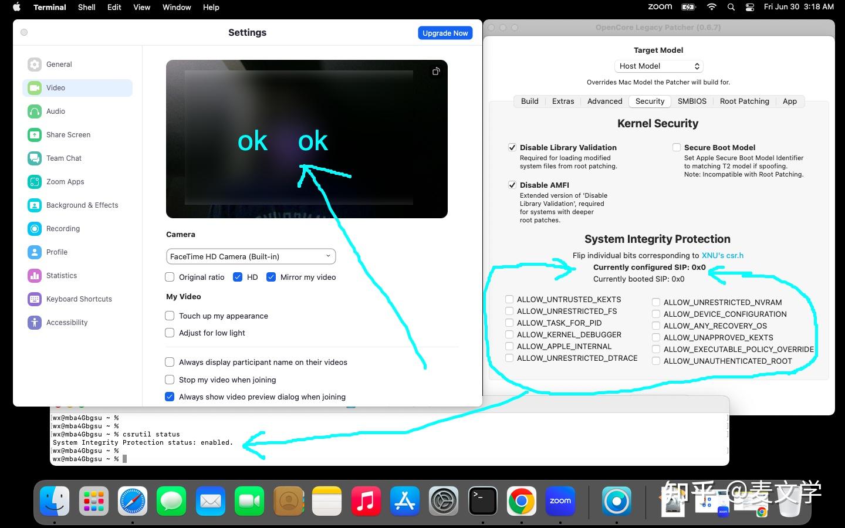Open the Shell menu
Screen dimensions: 845x528
(x=86, y=7)
